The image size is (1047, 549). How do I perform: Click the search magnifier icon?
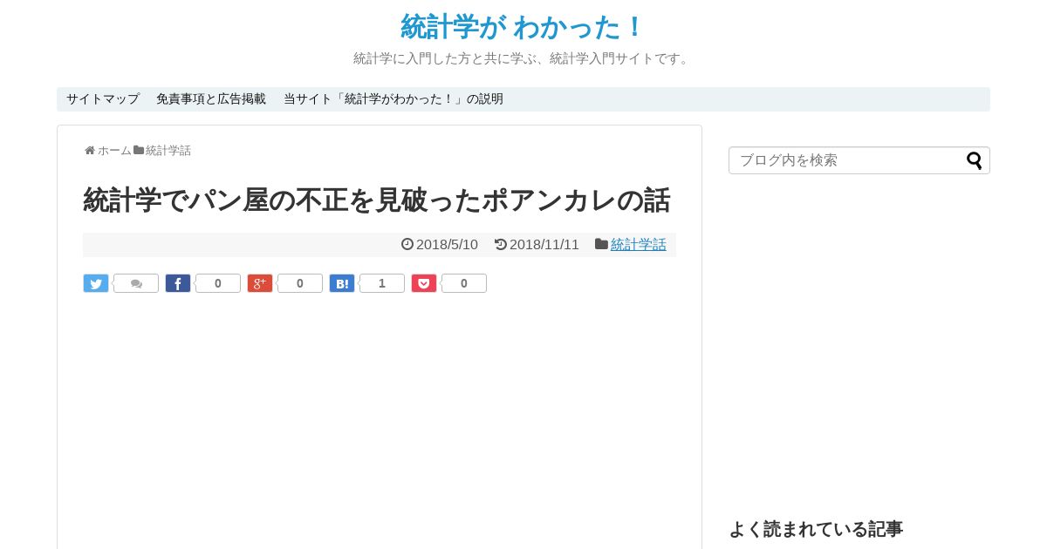974,160
